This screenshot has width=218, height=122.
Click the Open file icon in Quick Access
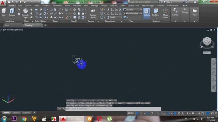[13, 2]
